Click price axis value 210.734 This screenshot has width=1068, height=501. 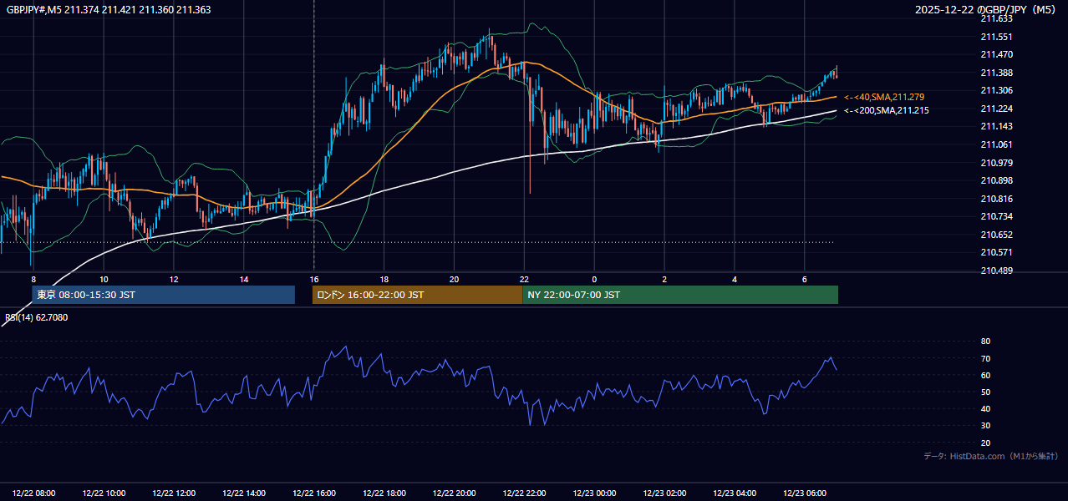(x=996, y=216)
